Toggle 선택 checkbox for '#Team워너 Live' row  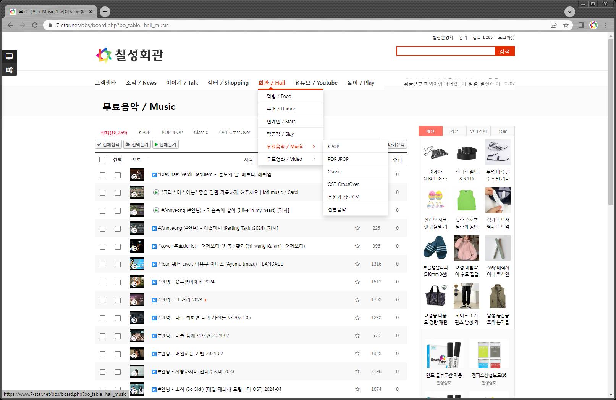click(x=118, y=264)
